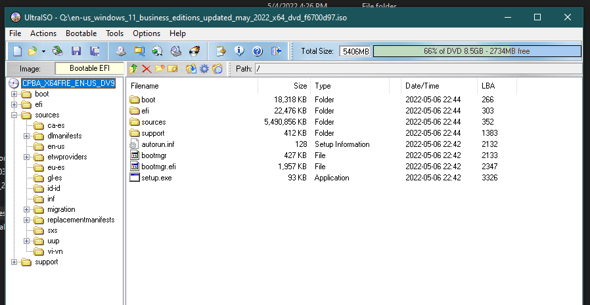Viewport: 590px width, 305px height.
Task: Click the Bootable EFI image type box
Action: coord(89,69)
